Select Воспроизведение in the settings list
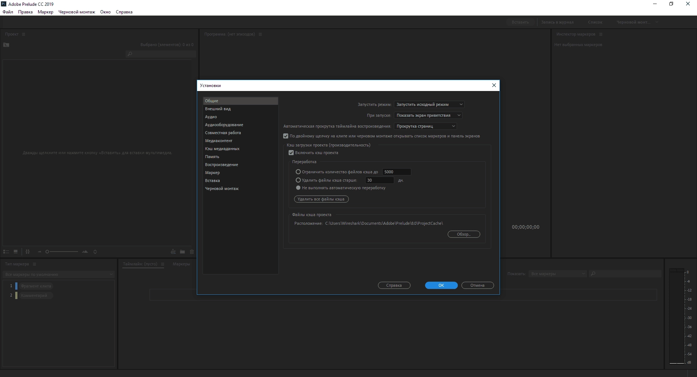This screenshot has width=697, height=377. 240,165
